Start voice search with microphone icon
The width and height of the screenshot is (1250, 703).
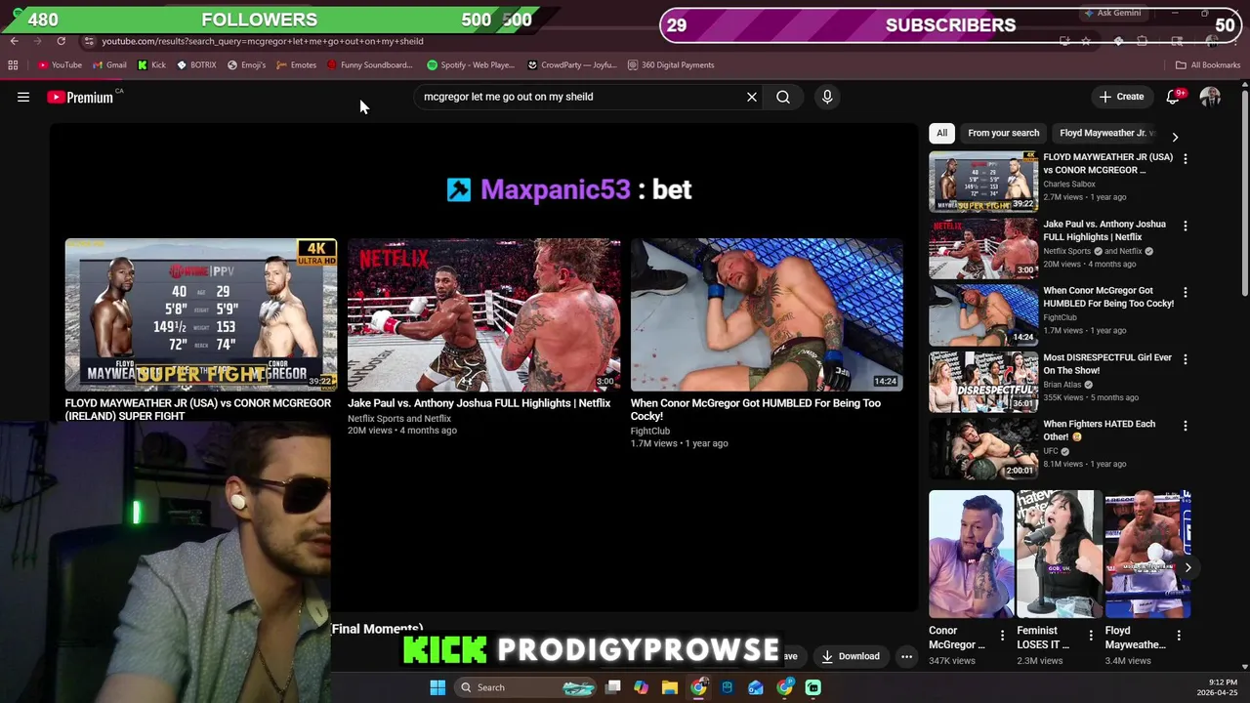tap(827, 97)
